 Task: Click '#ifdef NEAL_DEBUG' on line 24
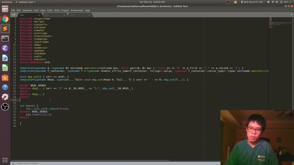click(33, 85)
